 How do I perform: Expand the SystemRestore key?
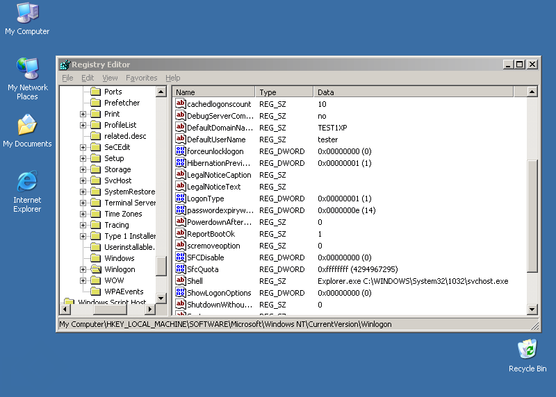click(x=83, y=192)
